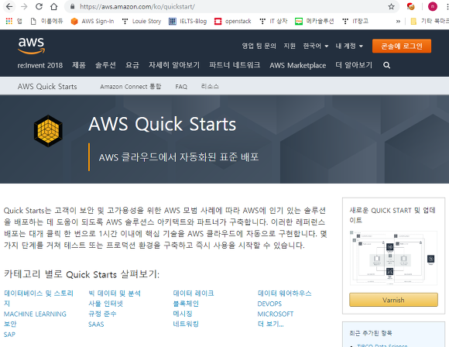Click the Quick Starts cube hexagon icon

(x=48, y=131)
